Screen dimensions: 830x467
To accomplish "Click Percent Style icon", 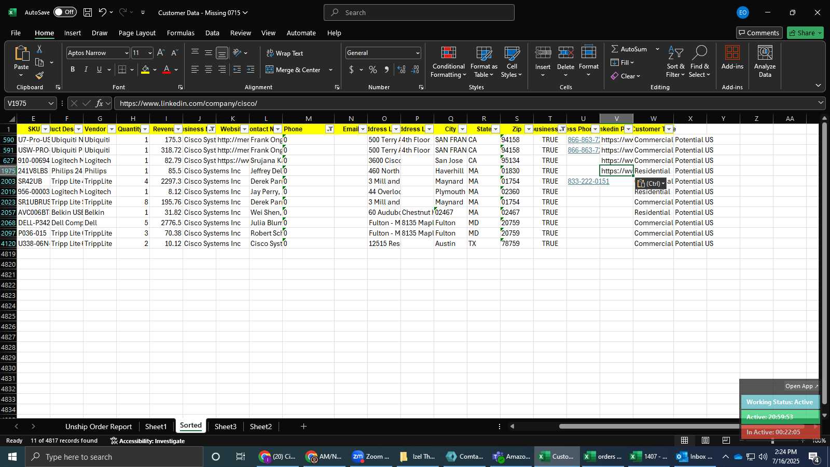I will [372, 70].
